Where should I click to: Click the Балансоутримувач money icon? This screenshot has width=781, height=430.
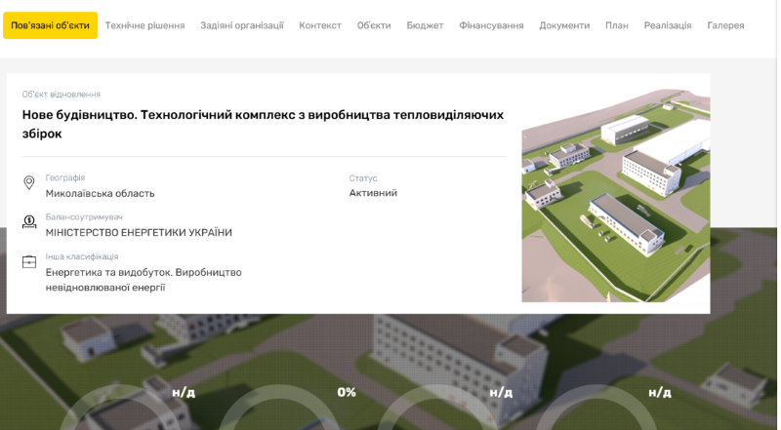pos(29,222)
